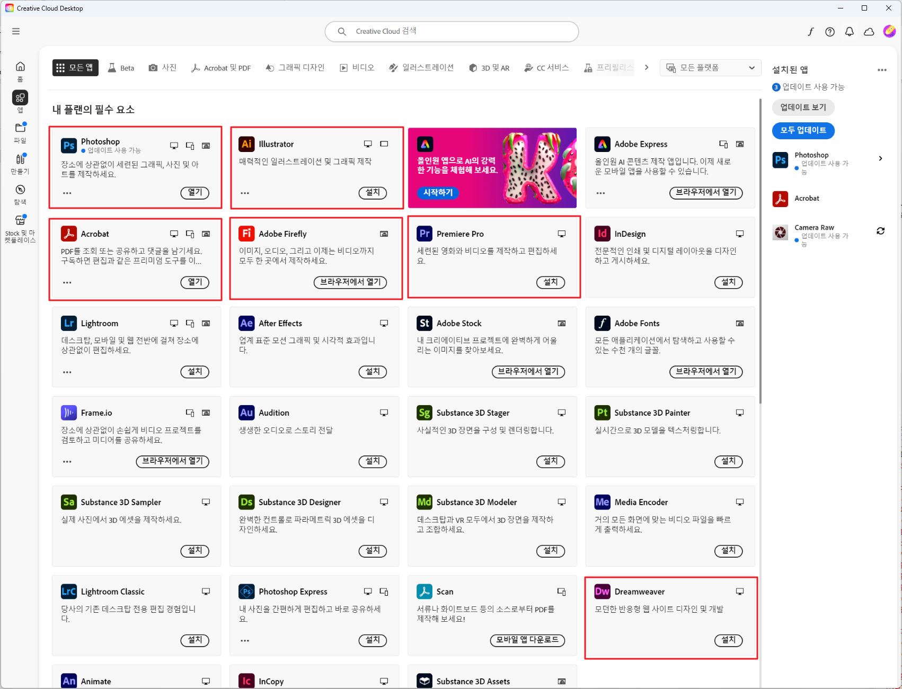Click the cloud sync status icon

point(869,32)
